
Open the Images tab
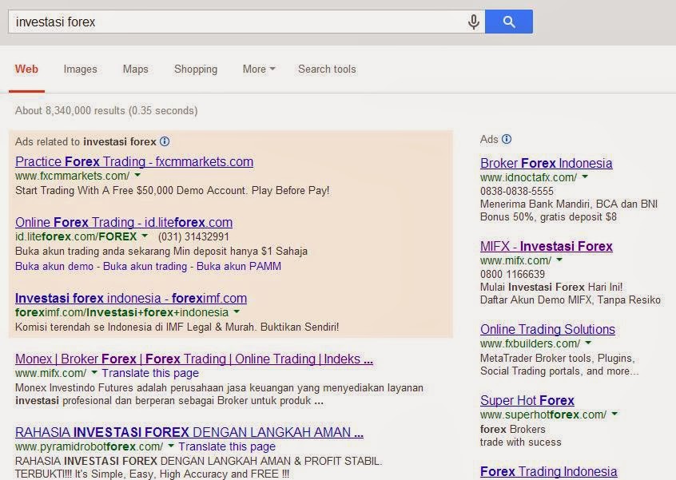80,69
